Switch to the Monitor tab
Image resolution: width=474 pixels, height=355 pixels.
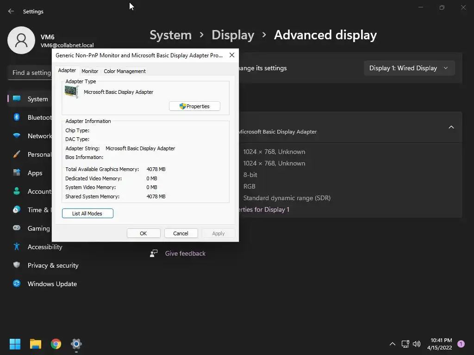pyautogui.click(x=90, y=71)
